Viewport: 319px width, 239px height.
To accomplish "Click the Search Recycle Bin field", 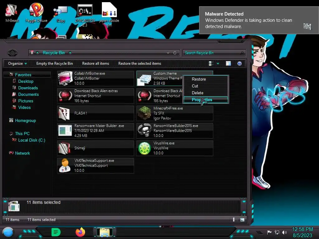I will [214, 53].
